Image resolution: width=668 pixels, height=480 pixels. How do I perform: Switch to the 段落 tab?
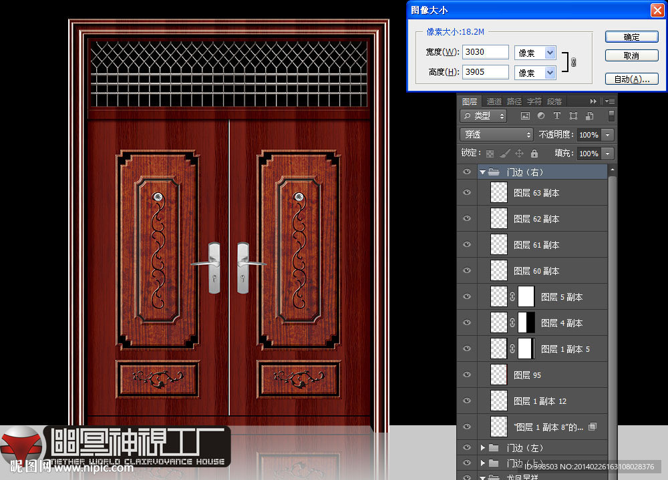tap(554, 101)
